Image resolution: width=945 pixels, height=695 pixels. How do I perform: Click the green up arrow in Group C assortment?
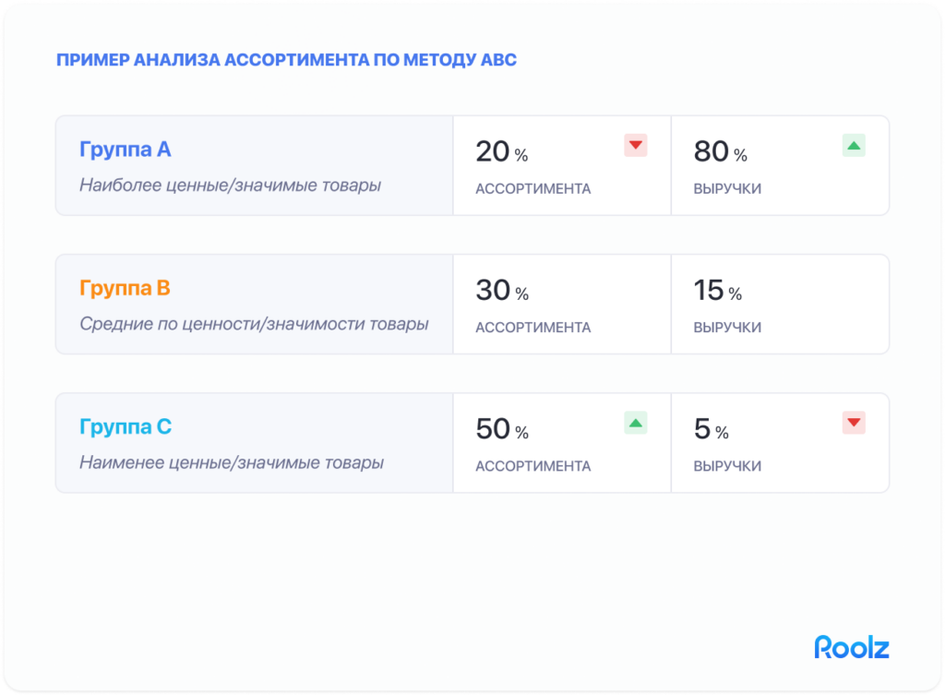tap(636, 424)
